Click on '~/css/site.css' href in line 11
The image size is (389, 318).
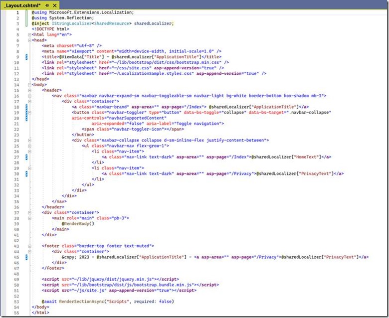133,68
